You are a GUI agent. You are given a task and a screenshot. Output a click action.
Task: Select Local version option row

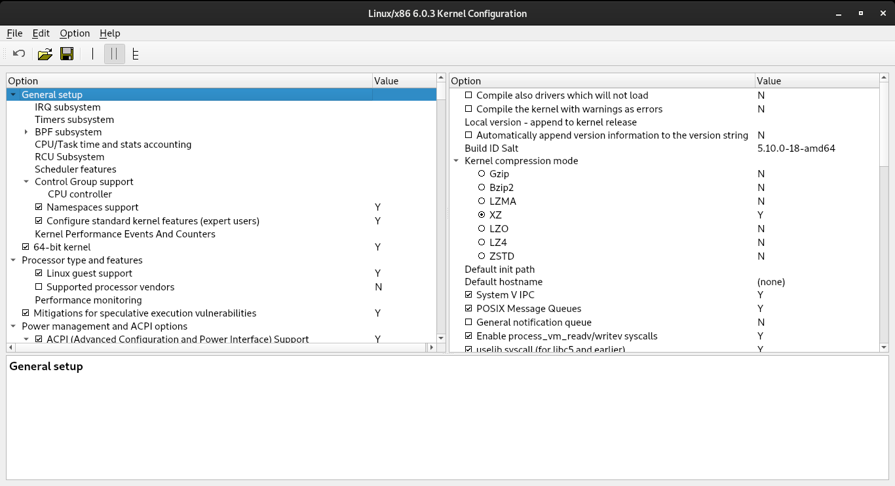550,122
